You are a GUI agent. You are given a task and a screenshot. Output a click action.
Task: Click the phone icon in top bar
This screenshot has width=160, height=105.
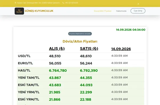63,3
